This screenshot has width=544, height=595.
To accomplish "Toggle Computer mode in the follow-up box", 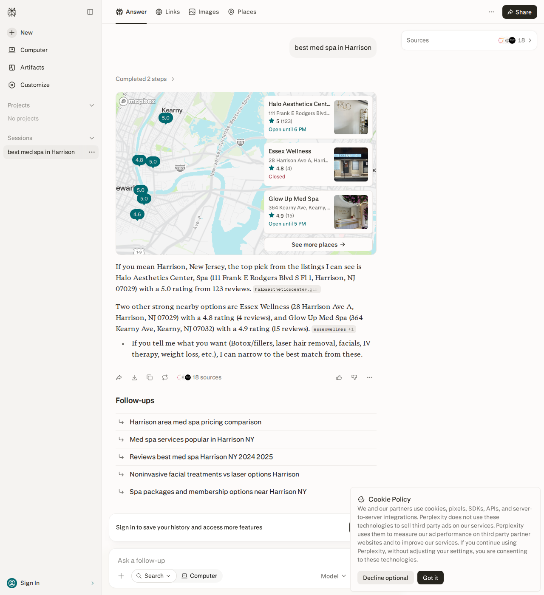I will (x=199, y=576).
